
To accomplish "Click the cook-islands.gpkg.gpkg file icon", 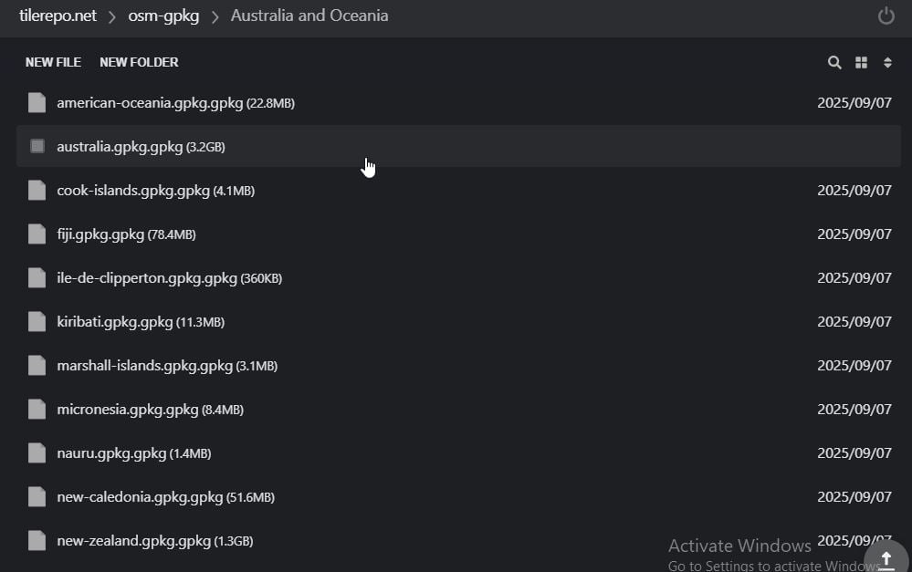I will 37,191.
